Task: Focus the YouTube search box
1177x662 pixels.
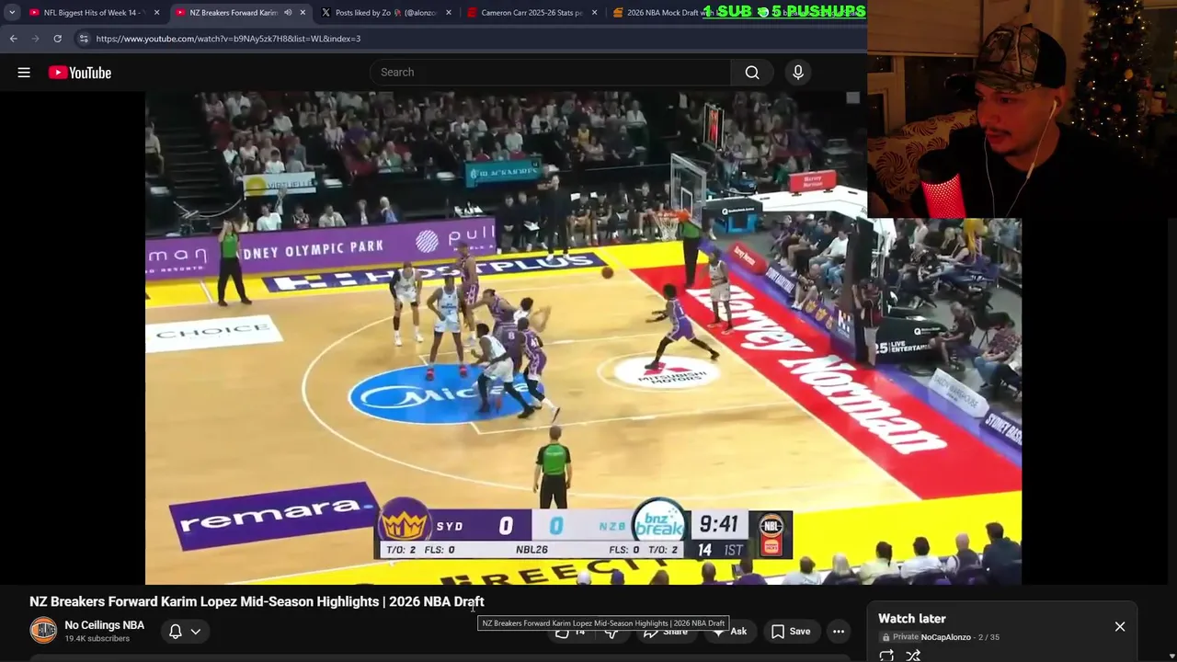Action: coord(552,73)
